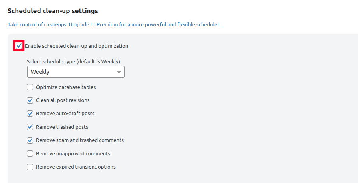Open the Upgrade to Premium scheduler link
This screenshot has height=183, width=358.
(x=113, y=24)
